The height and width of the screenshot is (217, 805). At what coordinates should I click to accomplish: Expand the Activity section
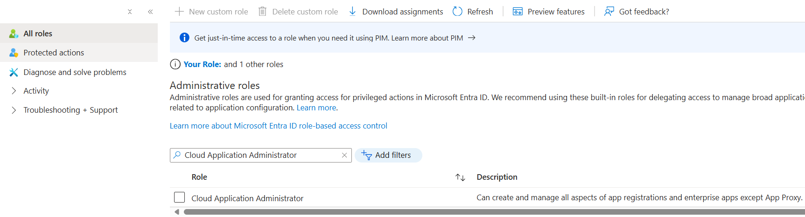tap(14, 91)
